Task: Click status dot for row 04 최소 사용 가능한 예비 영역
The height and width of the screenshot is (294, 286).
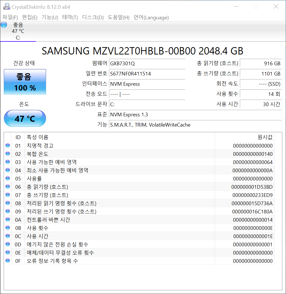Action: click(8, 170)
